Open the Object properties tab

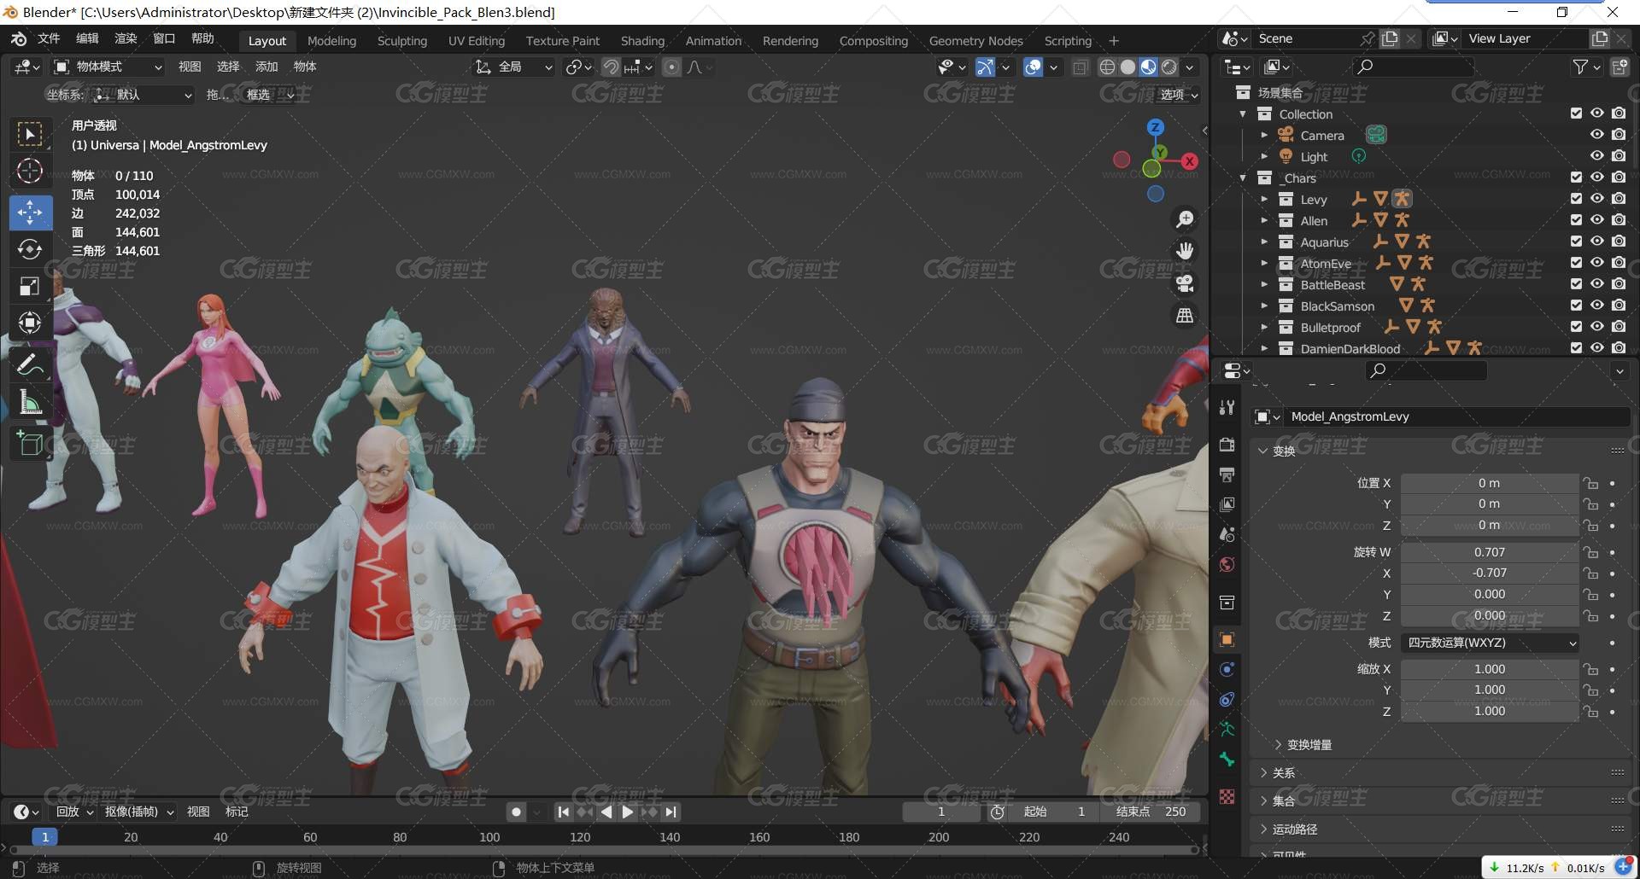click(x=1227, y=639)
